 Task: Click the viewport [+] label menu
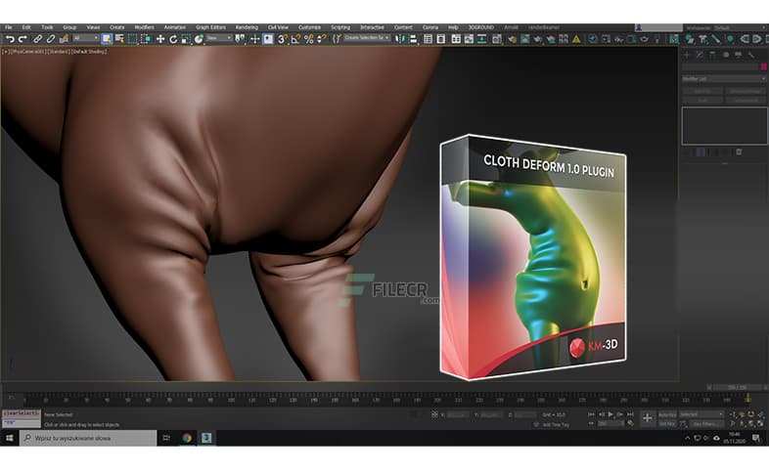point(5,52)
